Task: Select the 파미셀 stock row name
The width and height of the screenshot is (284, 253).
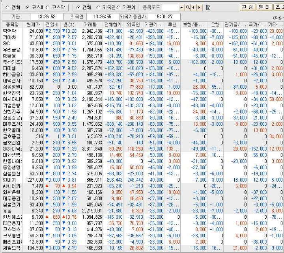Action: coord(9,69)
